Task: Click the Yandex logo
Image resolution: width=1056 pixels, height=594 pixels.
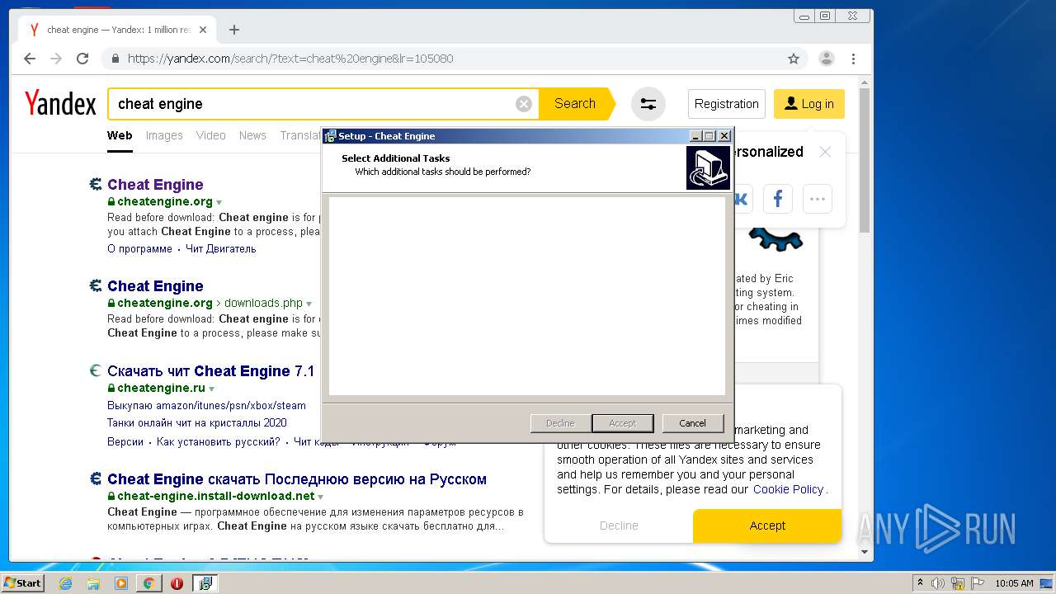Action: point(60,104)
